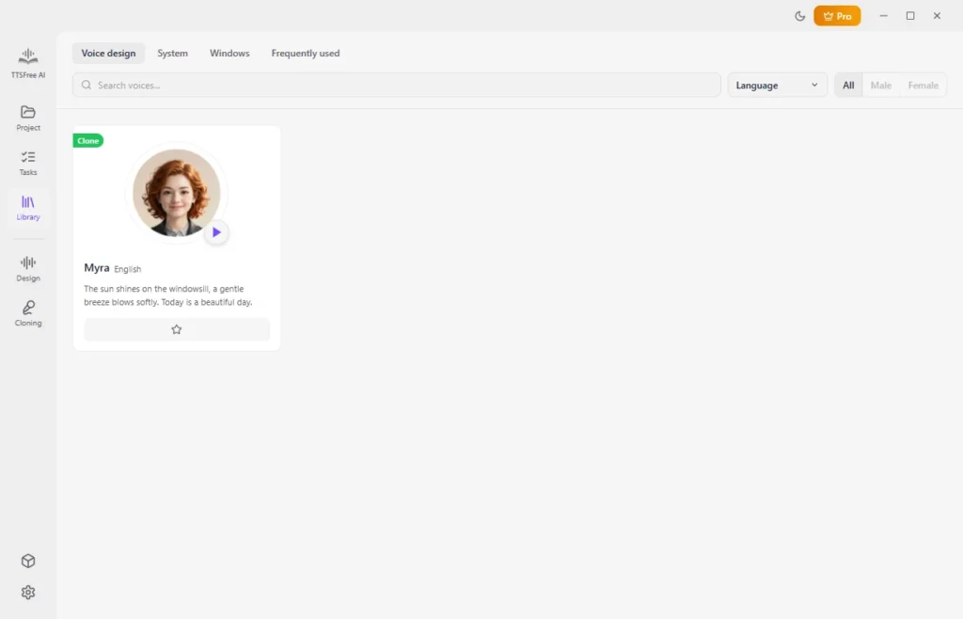The height and width of the screenshot is (619, 963).
Task: Open the voice Cloning section
Action: pyautogui.click(x=27, y=313)
